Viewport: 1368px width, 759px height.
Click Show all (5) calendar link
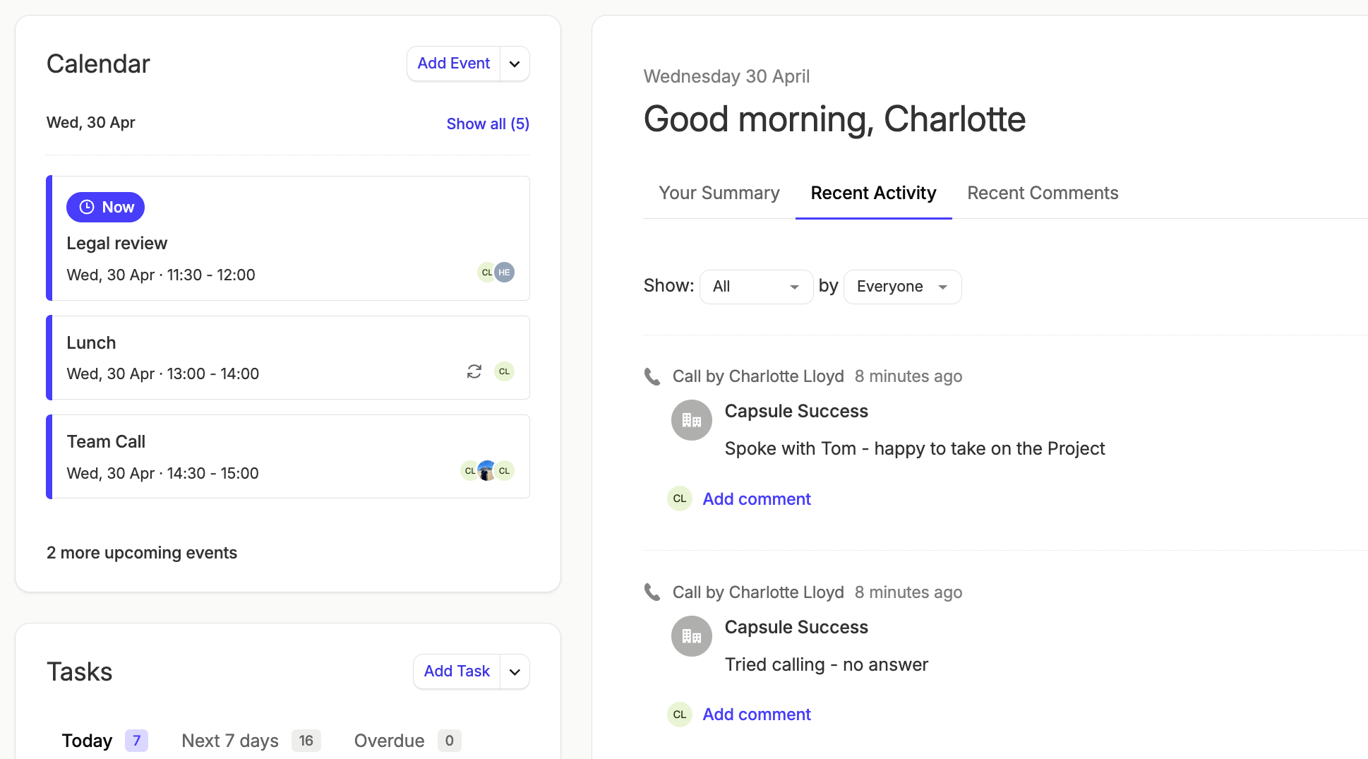tap(488, 124)
